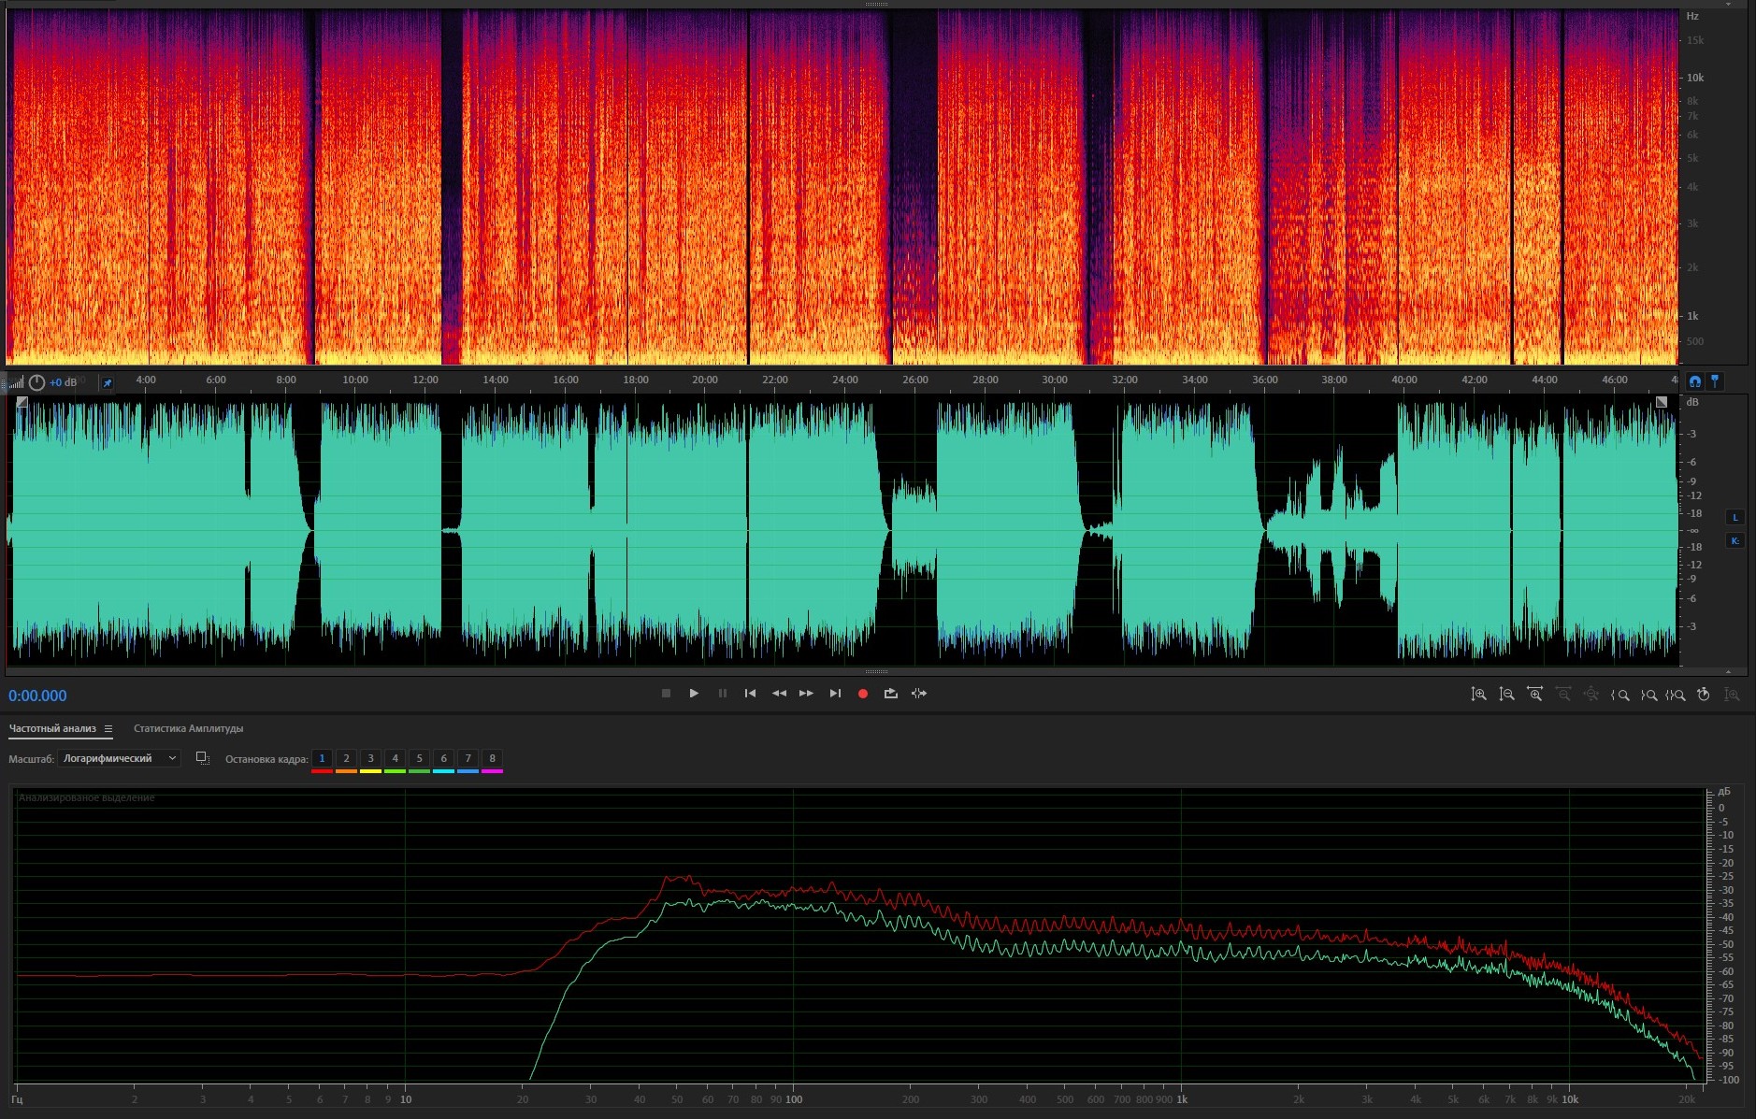Jump to previous marker with skip-back button
The width and height of the screenshot is (1756, 1119).
click(750, 694)
